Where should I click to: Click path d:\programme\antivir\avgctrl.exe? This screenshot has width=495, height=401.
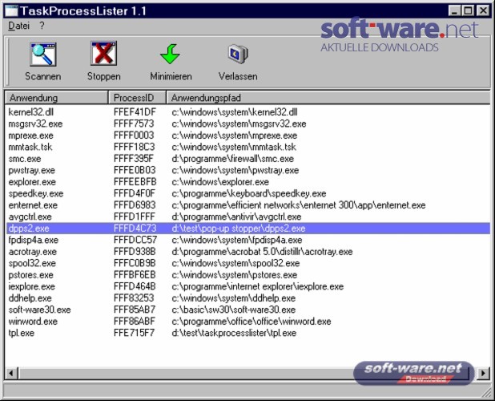(x=236, y=217)
